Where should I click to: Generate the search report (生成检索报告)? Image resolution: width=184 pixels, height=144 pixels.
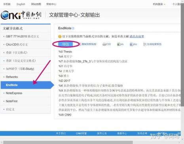tap(152, 44)
